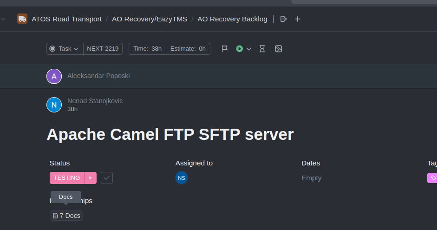Image resolution: width=437 pixels, height=230 pixels.
Task: Expand the time tracker chevron dropdown
Action: tap(249, 49)
